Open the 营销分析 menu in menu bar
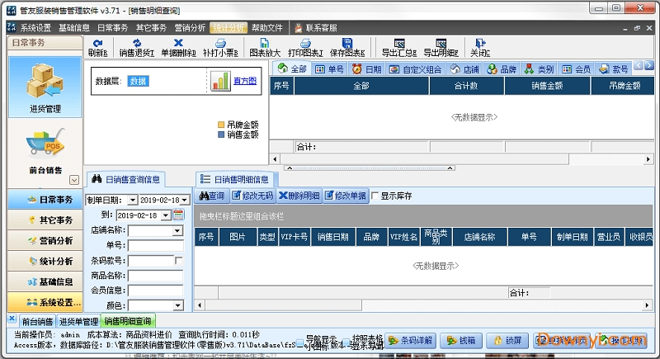Screen dimensions: 660x359 pos(189,27)
